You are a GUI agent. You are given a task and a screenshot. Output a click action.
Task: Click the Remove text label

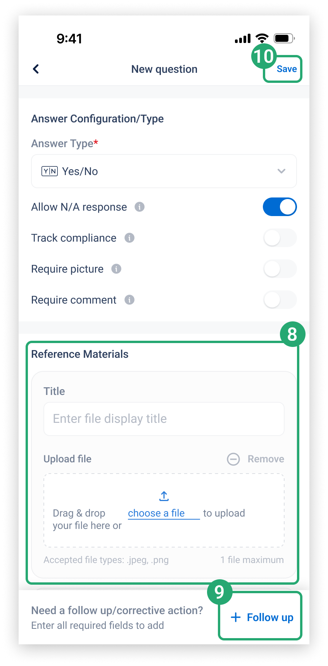[x=266, y=459]
